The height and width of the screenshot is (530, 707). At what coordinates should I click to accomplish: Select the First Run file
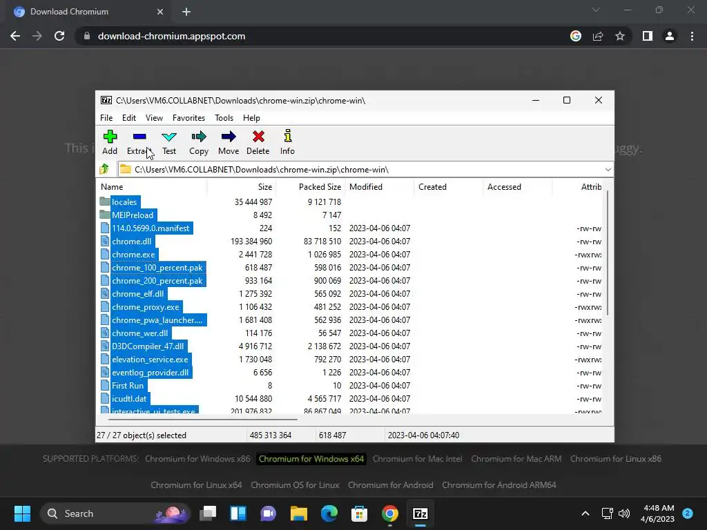128,386
